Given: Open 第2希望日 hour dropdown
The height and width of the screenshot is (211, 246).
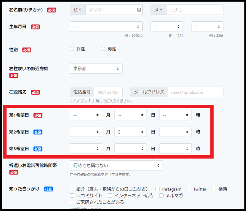Looking at the screenshot, I should coord(175,132).
